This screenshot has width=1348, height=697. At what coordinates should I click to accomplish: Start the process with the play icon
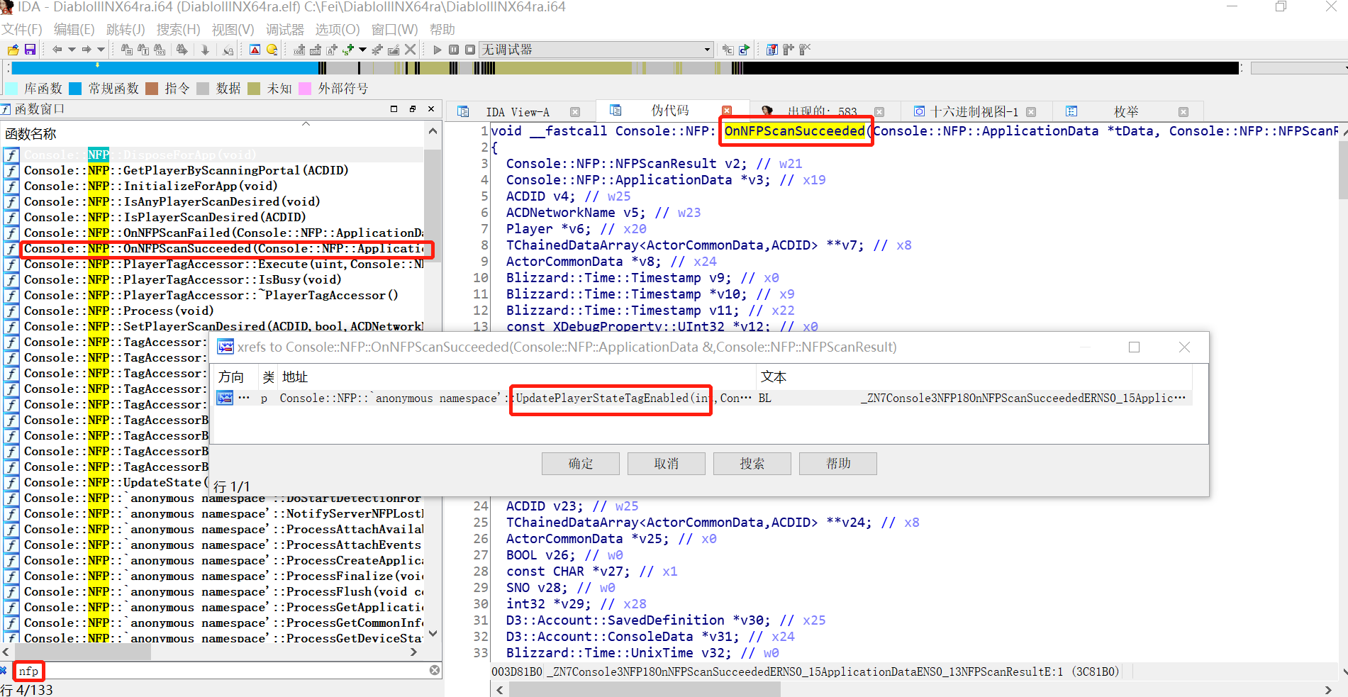(438, 50)
